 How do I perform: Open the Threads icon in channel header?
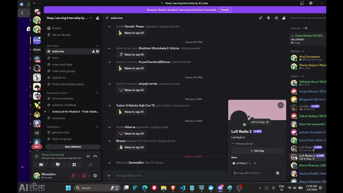tap(260, 18)
